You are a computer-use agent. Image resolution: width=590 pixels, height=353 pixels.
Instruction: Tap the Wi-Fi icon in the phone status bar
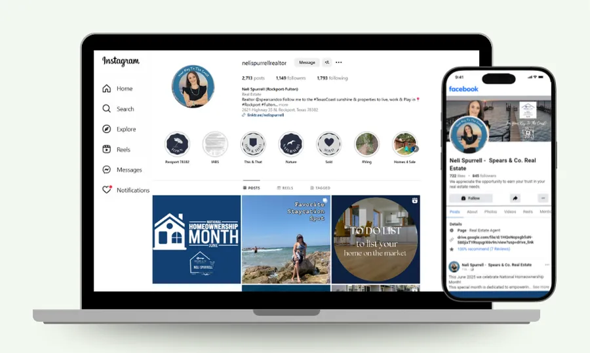(x=535, y=77)
